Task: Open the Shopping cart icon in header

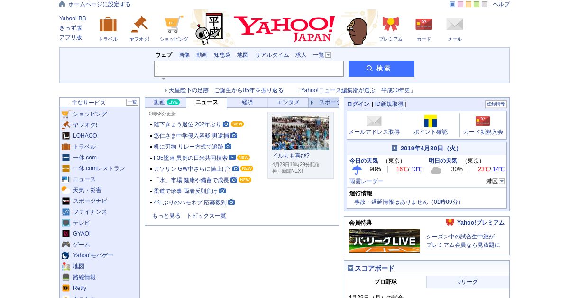Action: pos(174,24)
